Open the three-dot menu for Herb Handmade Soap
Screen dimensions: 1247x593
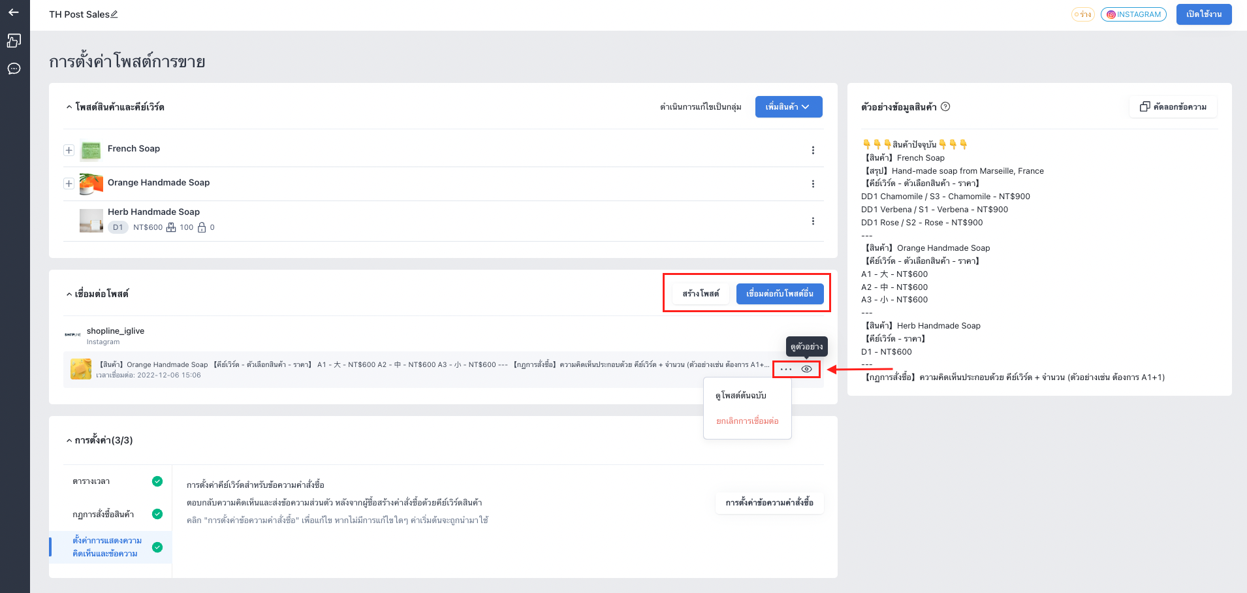813,221
